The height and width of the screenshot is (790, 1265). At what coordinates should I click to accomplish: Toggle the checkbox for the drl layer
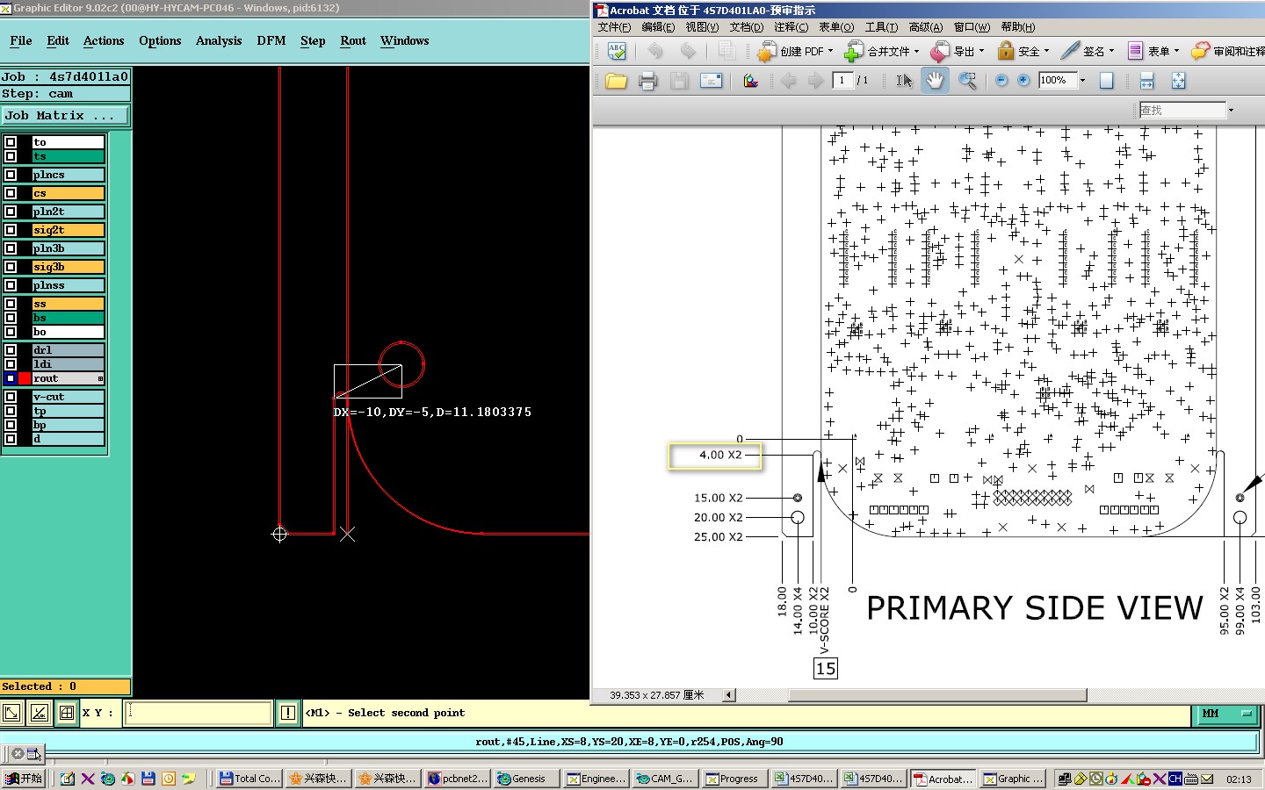[x=11, y=350]
